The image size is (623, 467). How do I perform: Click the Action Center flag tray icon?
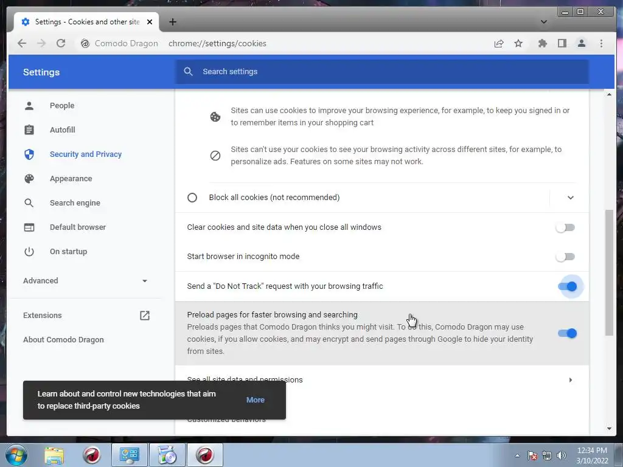532,455
